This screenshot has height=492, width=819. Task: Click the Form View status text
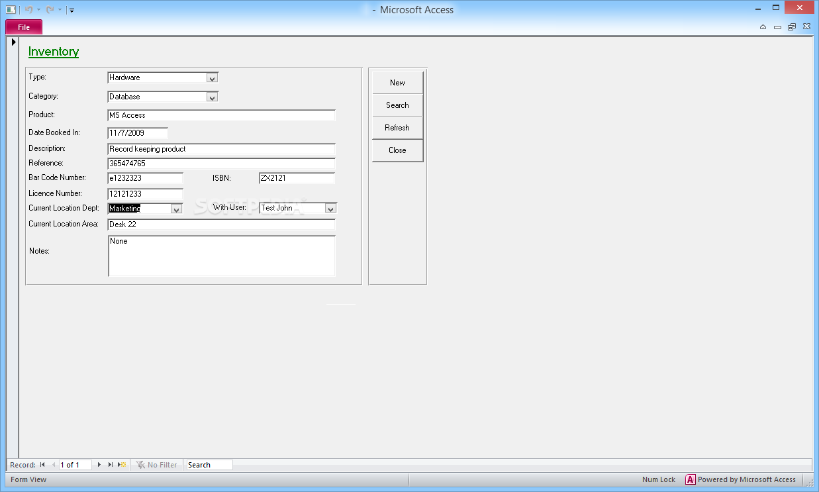pos(28,479)
